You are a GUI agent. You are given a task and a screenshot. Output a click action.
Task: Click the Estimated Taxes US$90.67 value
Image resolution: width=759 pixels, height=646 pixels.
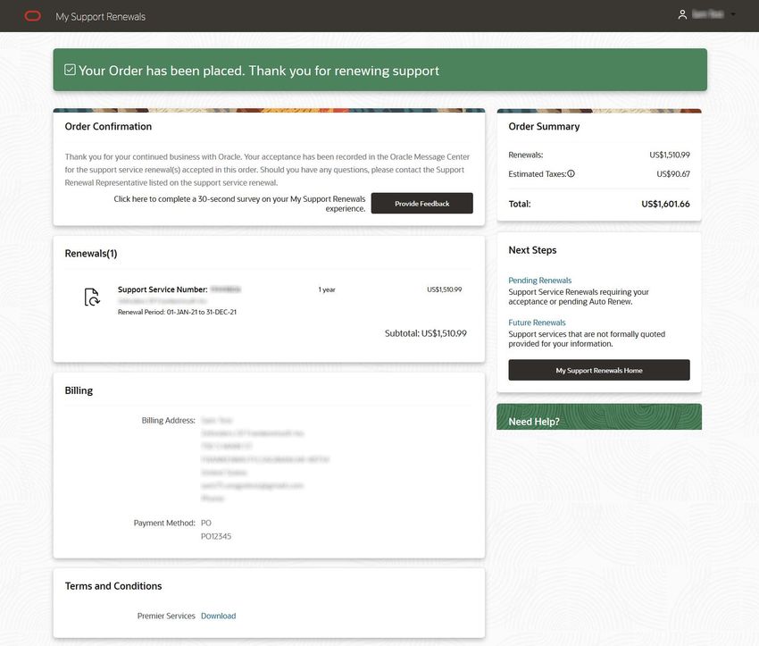(x=673, y=174)
